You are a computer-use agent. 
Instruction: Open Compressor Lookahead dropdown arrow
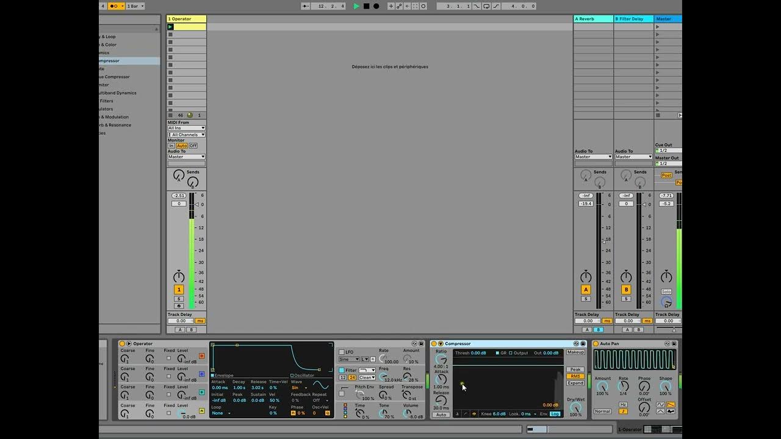[x=535, y=414]
